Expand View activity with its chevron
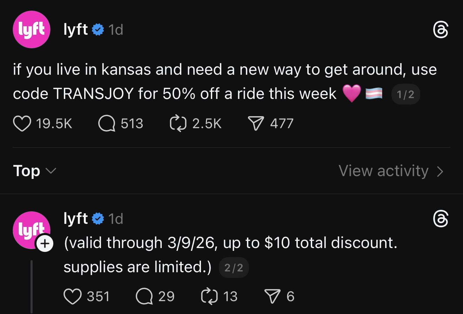The width and height of the screenshot is (463, 314). [x=441, y=171]
